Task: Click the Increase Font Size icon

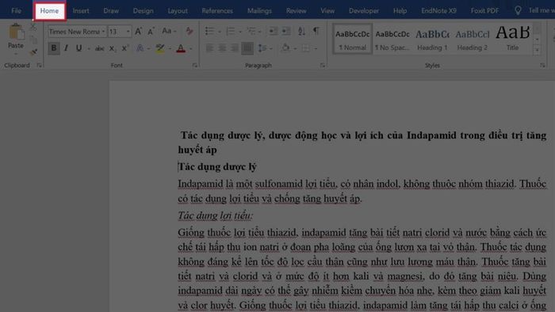Action: click(x=139, y=32)
